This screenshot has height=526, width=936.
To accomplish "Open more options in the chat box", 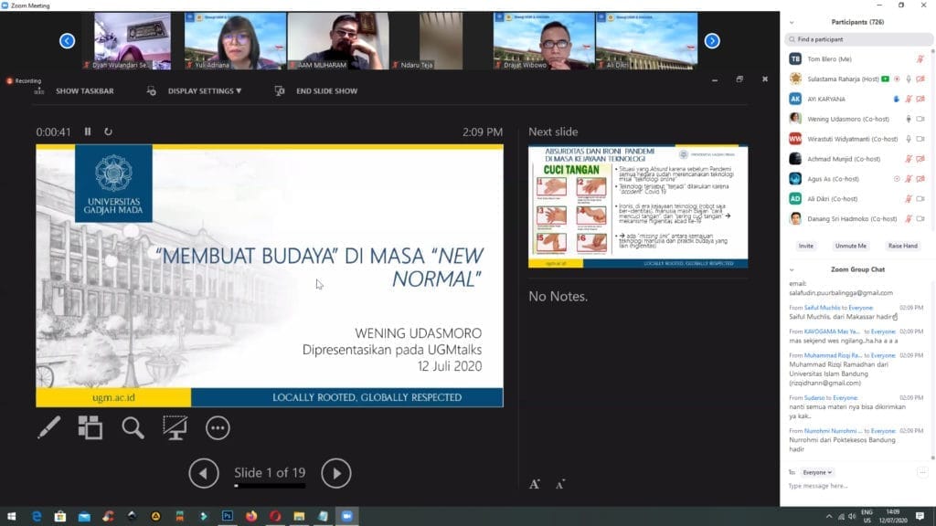I will (x=922, y=472).
